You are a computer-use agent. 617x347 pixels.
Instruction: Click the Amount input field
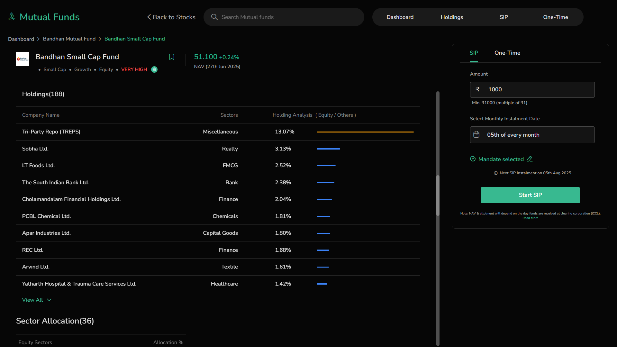pos(532,89)
